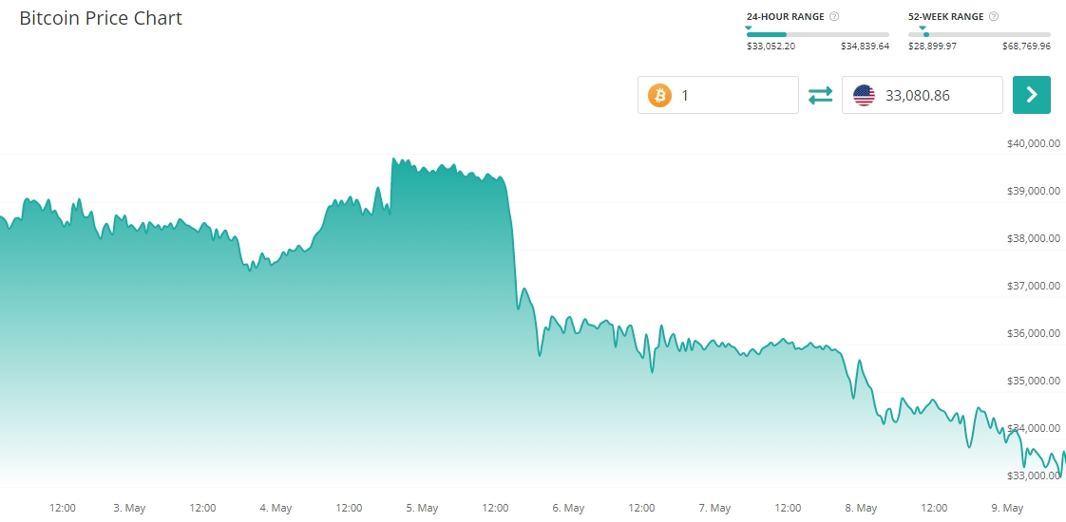
Task: Select the 9. May date label
Action: coord(1006,509)
